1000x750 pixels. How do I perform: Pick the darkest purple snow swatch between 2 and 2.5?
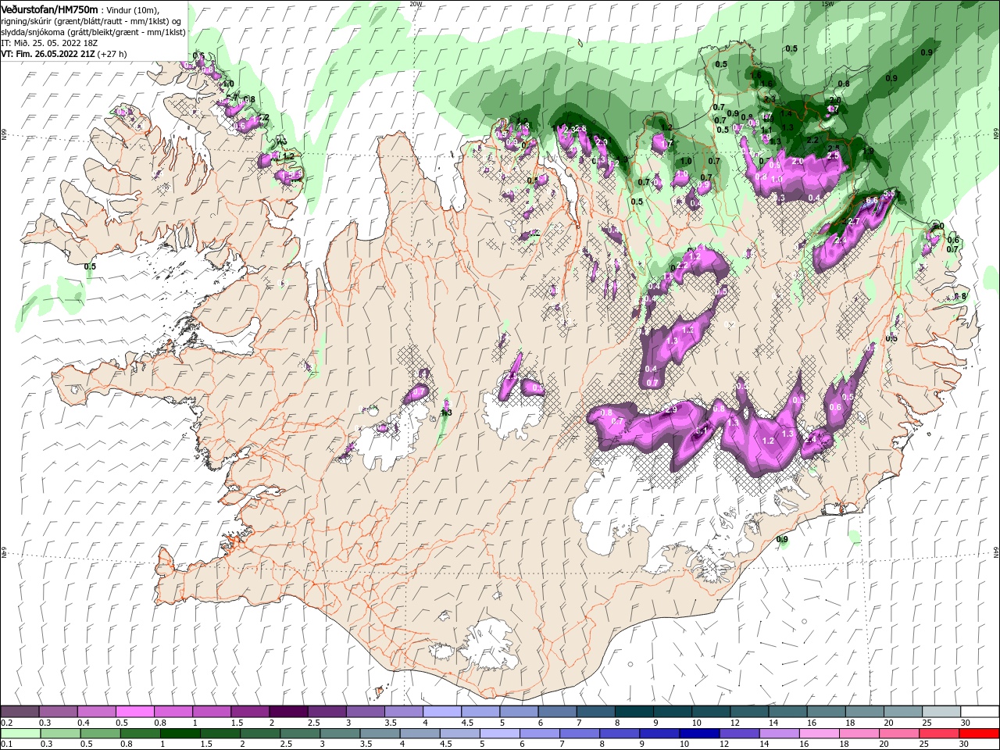[x=288, y=712]
